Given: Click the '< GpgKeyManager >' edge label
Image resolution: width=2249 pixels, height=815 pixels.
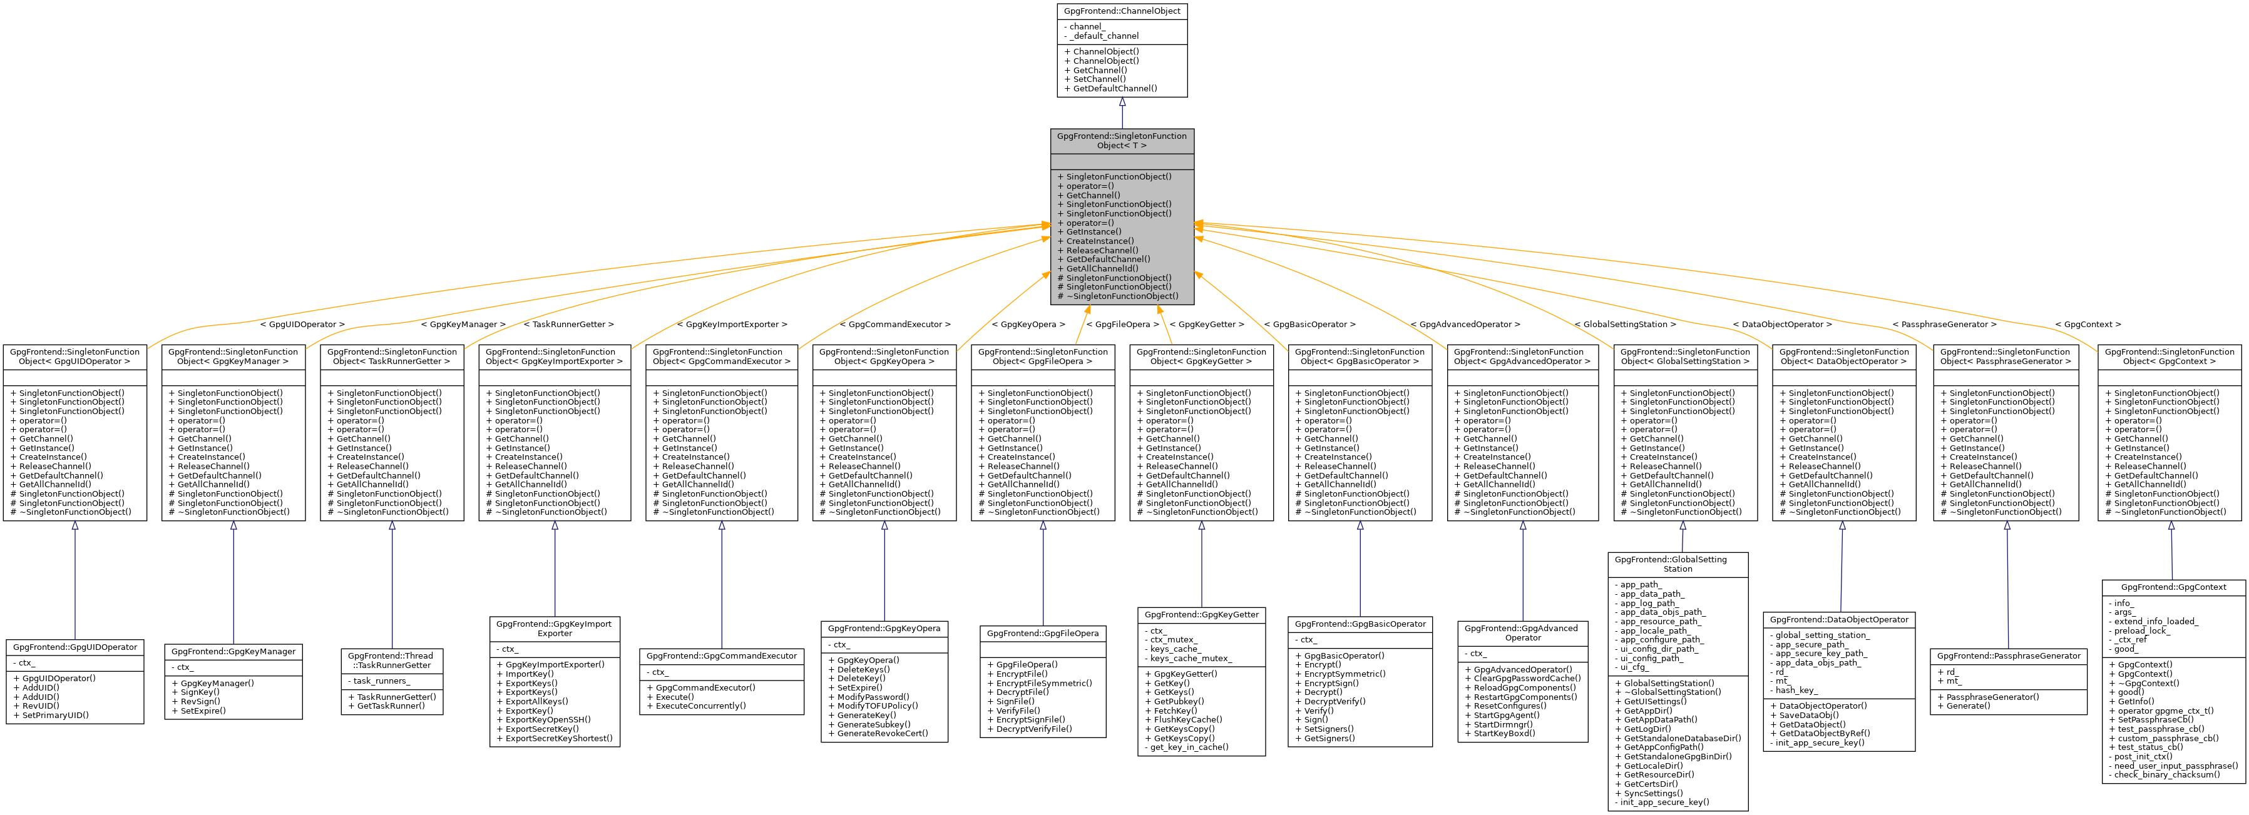Looking at the screenshot, I should pos(463,325).
